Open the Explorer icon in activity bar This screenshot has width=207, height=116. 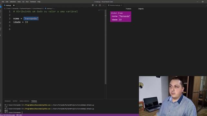(1, 6)
